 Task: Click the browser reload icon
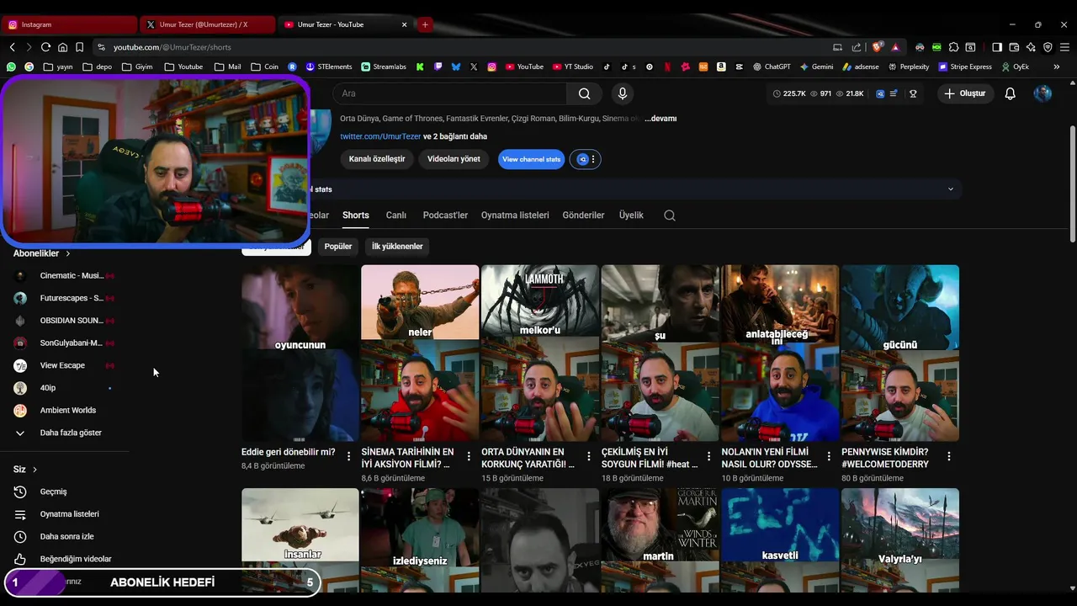tap(45, 47)
